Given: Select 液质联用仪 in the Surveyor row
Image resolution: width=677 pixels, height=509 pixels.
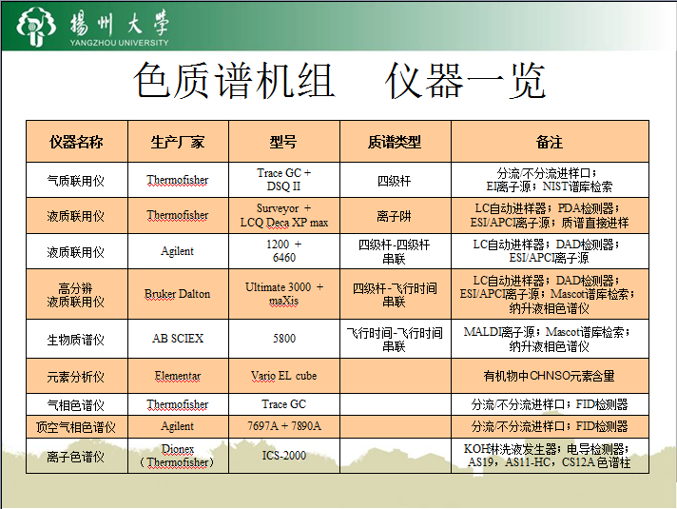Looking at the screenshot, I should click(76, 216).
